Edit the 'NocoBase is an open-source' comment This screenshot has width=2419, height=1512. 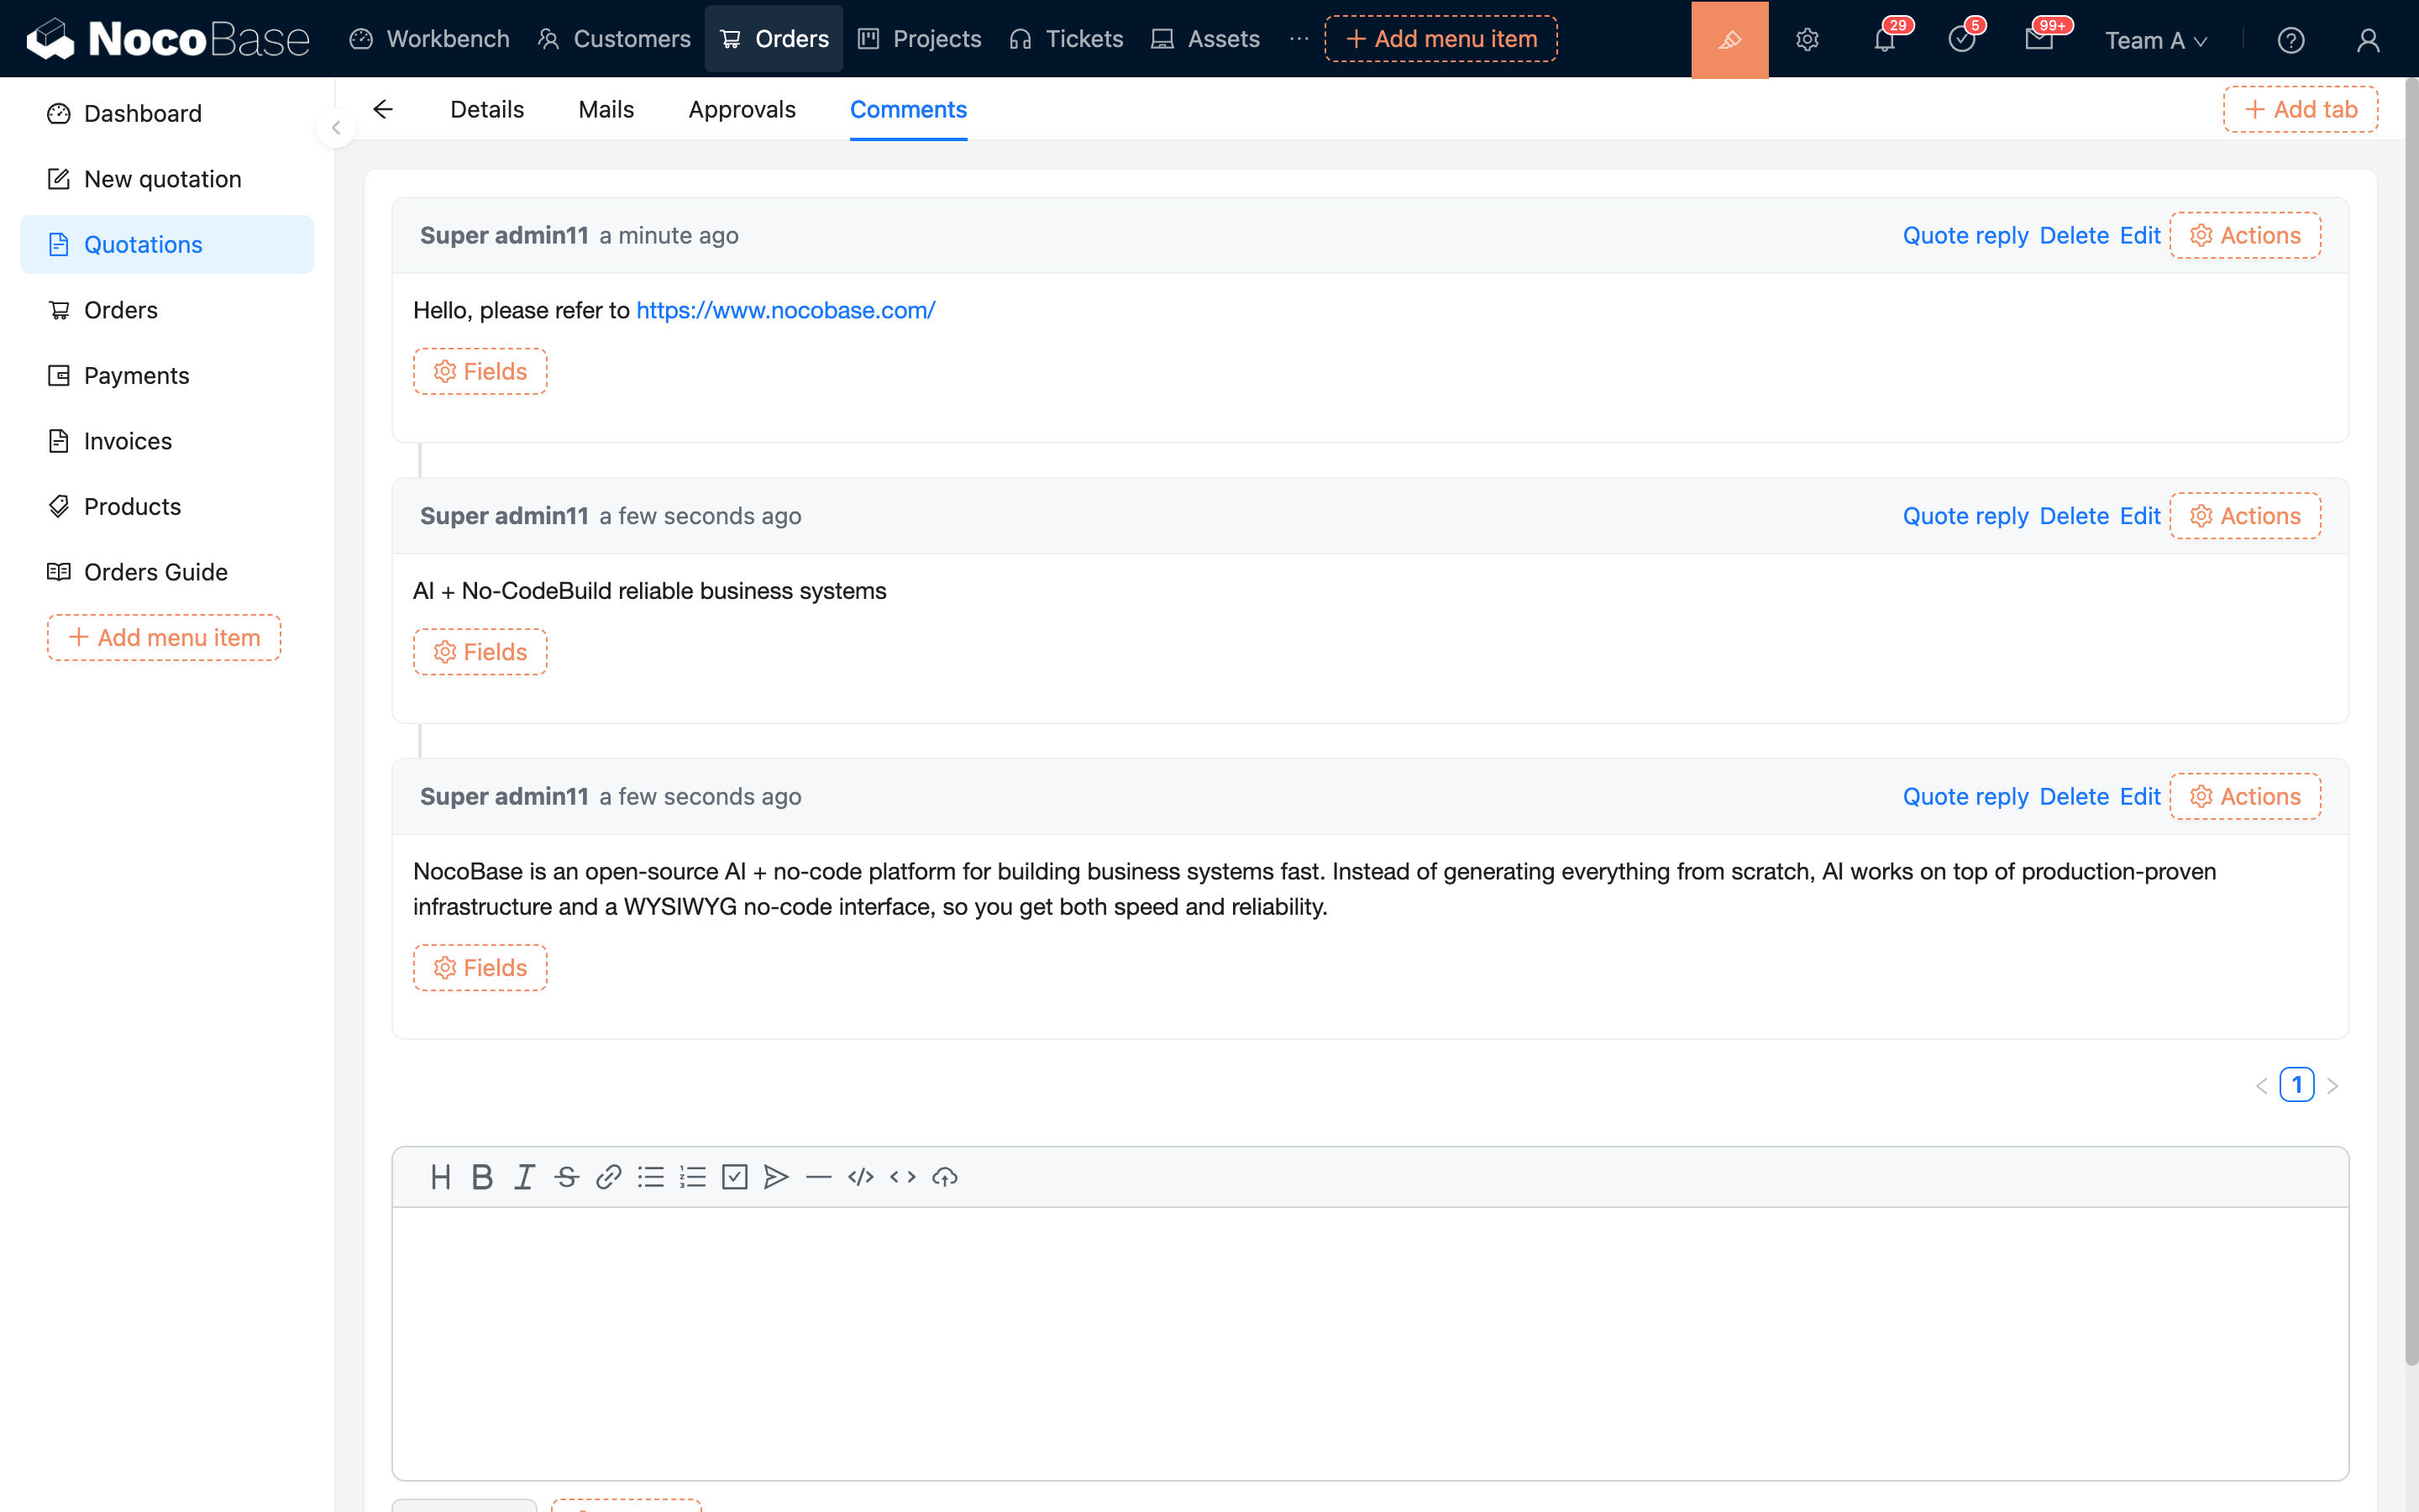[2140, 796]
